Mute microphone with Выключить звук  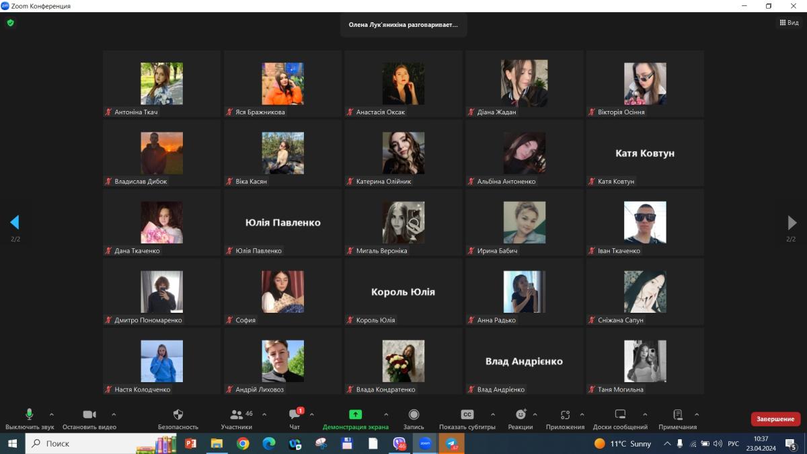30,415
